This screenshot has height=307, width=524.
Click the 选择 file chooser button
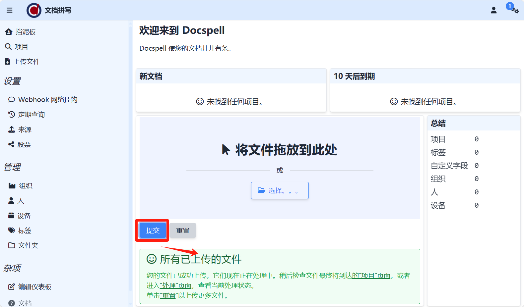coord(280,190)
